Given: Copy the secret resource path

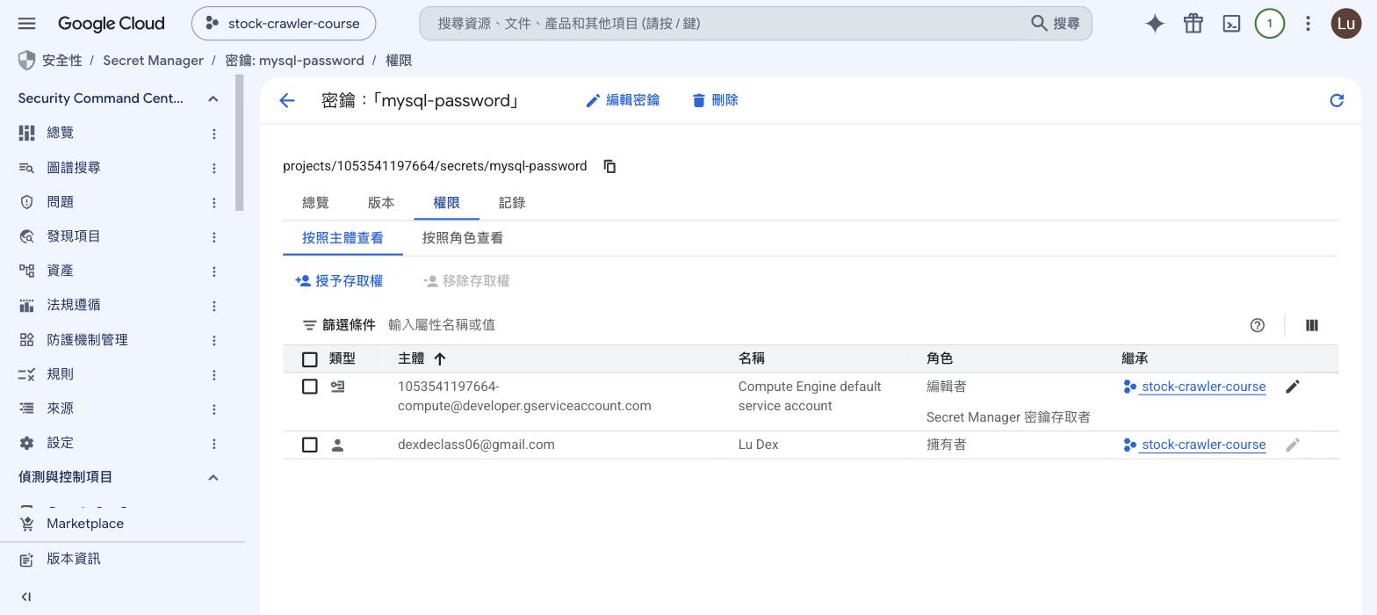Looking at the screenshot, I should (609, 166).
